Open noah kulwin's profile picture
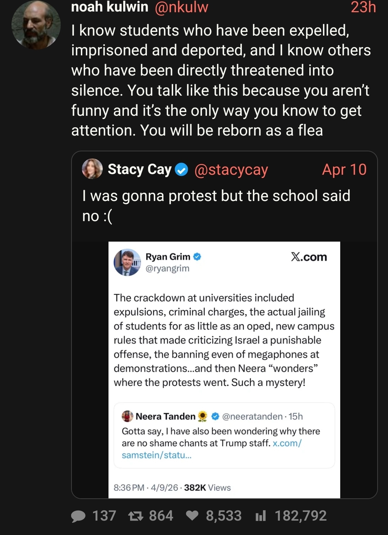 click(x=36, y=25)
